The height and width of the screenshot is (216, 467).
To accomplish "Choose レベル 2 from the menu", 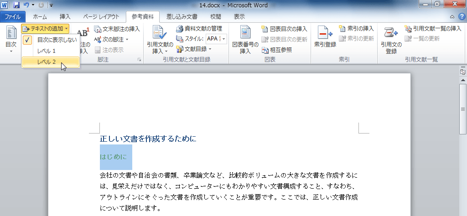I will pyautogui.click(x=51, y=62).
